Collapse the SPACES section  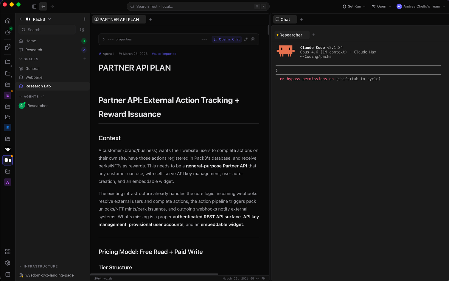[21, 59]
